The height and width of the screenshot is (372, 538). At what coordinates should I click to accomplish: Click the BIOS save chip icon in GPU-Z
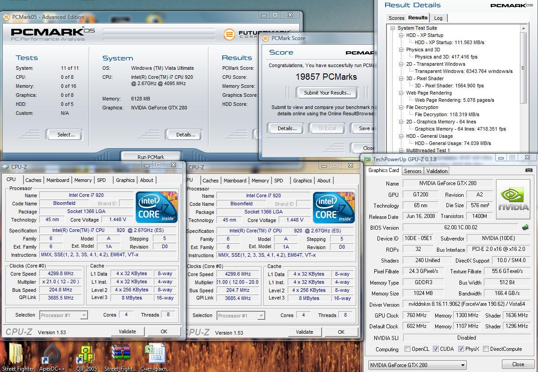pos(525,227)
